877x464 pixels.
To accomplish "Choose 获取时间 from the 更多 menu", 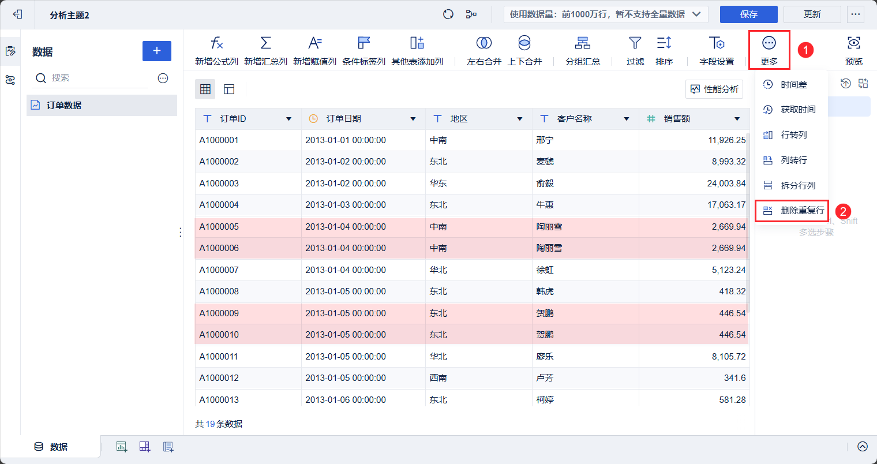I will tap(792, 110).
